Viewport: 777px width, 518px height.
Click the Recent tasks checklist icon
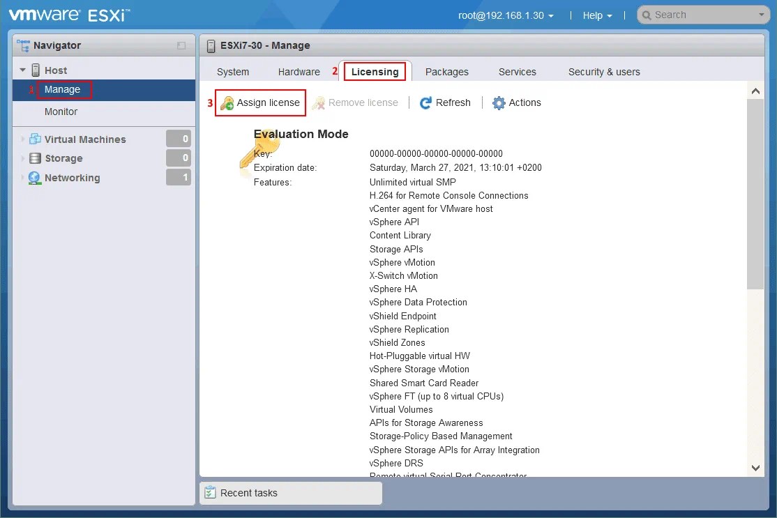coord(211,493)
